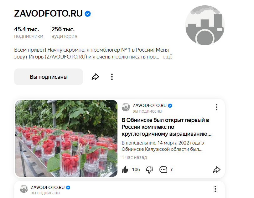Click ZAVODFOTO.RU author name on second card
Viewport: 254px width, 198px height.
(x=48, y=187)
